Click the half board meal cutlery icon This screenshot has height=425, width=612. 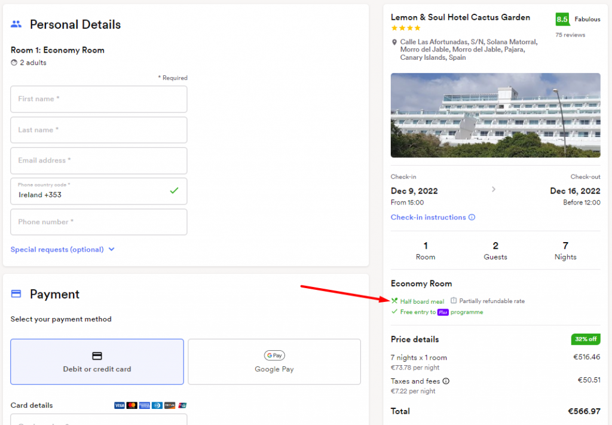tap(394, 301)
